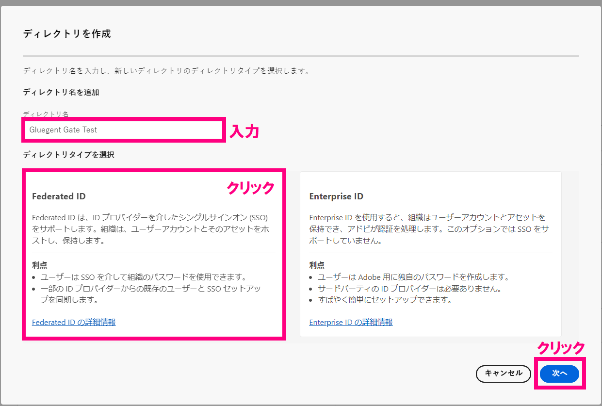
Task: Click the ディレクトリ名を追加 heading
Action: pos(61,92)
